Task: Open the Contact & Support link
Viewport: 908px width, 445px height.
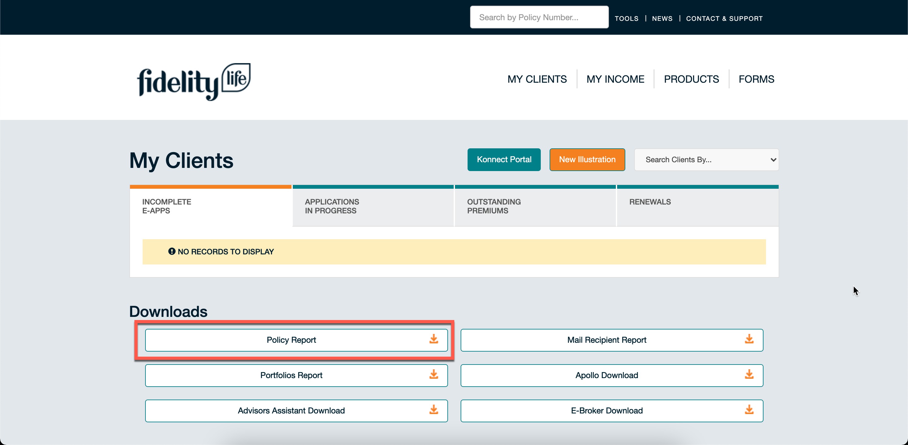Action: point(724,18)
